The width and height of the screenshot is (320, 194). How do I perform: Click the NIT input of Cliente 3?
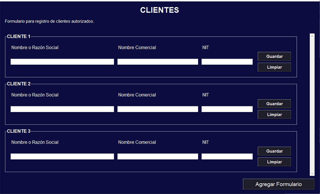(227, 157)
